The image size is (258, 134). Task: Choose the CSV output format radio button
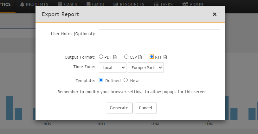(x=126, y=57)
